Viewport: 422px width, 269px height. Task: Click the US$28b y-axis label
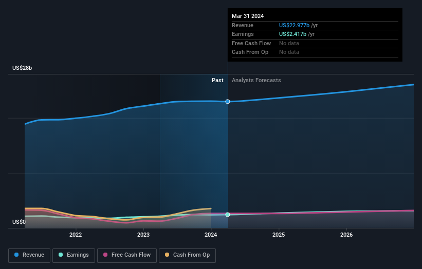tap(22, 68)
